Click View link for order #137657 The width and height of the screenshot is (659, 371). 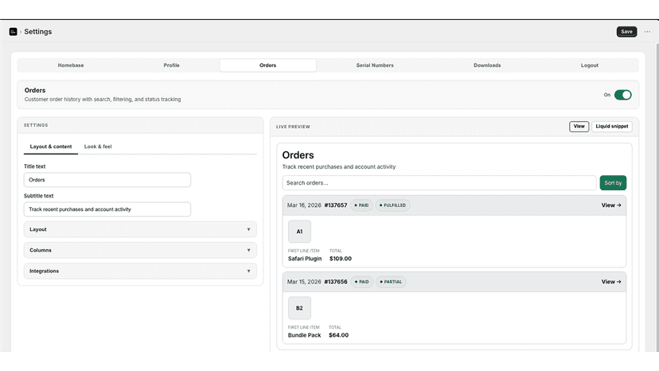point(611,205)
